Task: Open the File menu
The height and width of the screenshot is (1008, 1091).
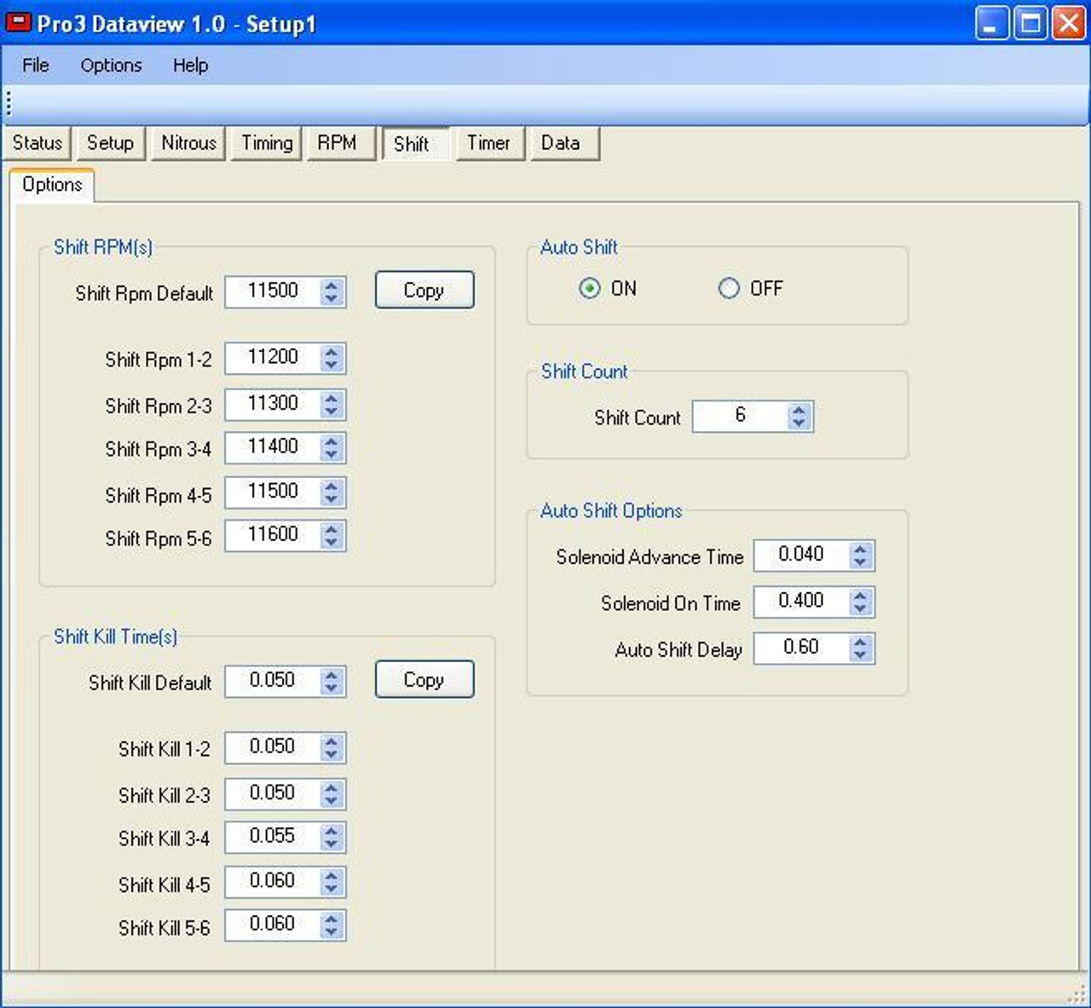Action: (34, 66)
